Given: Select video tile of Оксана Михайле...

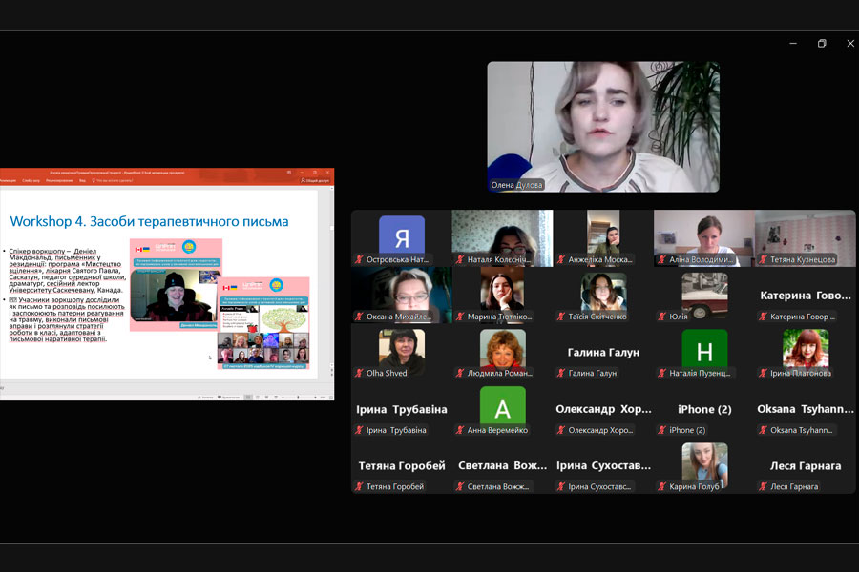Looking at the screenshot, I should (x=402, y=295).
